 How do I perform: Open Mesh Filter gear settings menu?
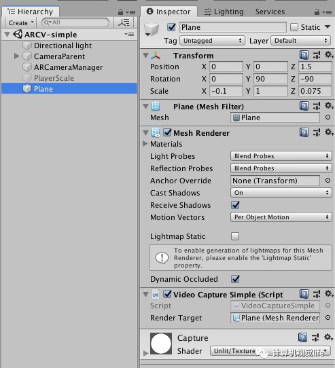point(329,106)
